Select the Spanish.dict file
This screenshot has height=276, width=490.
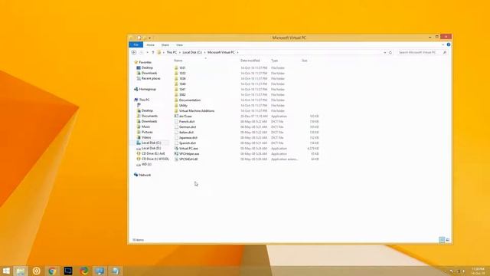coord(187,143)
